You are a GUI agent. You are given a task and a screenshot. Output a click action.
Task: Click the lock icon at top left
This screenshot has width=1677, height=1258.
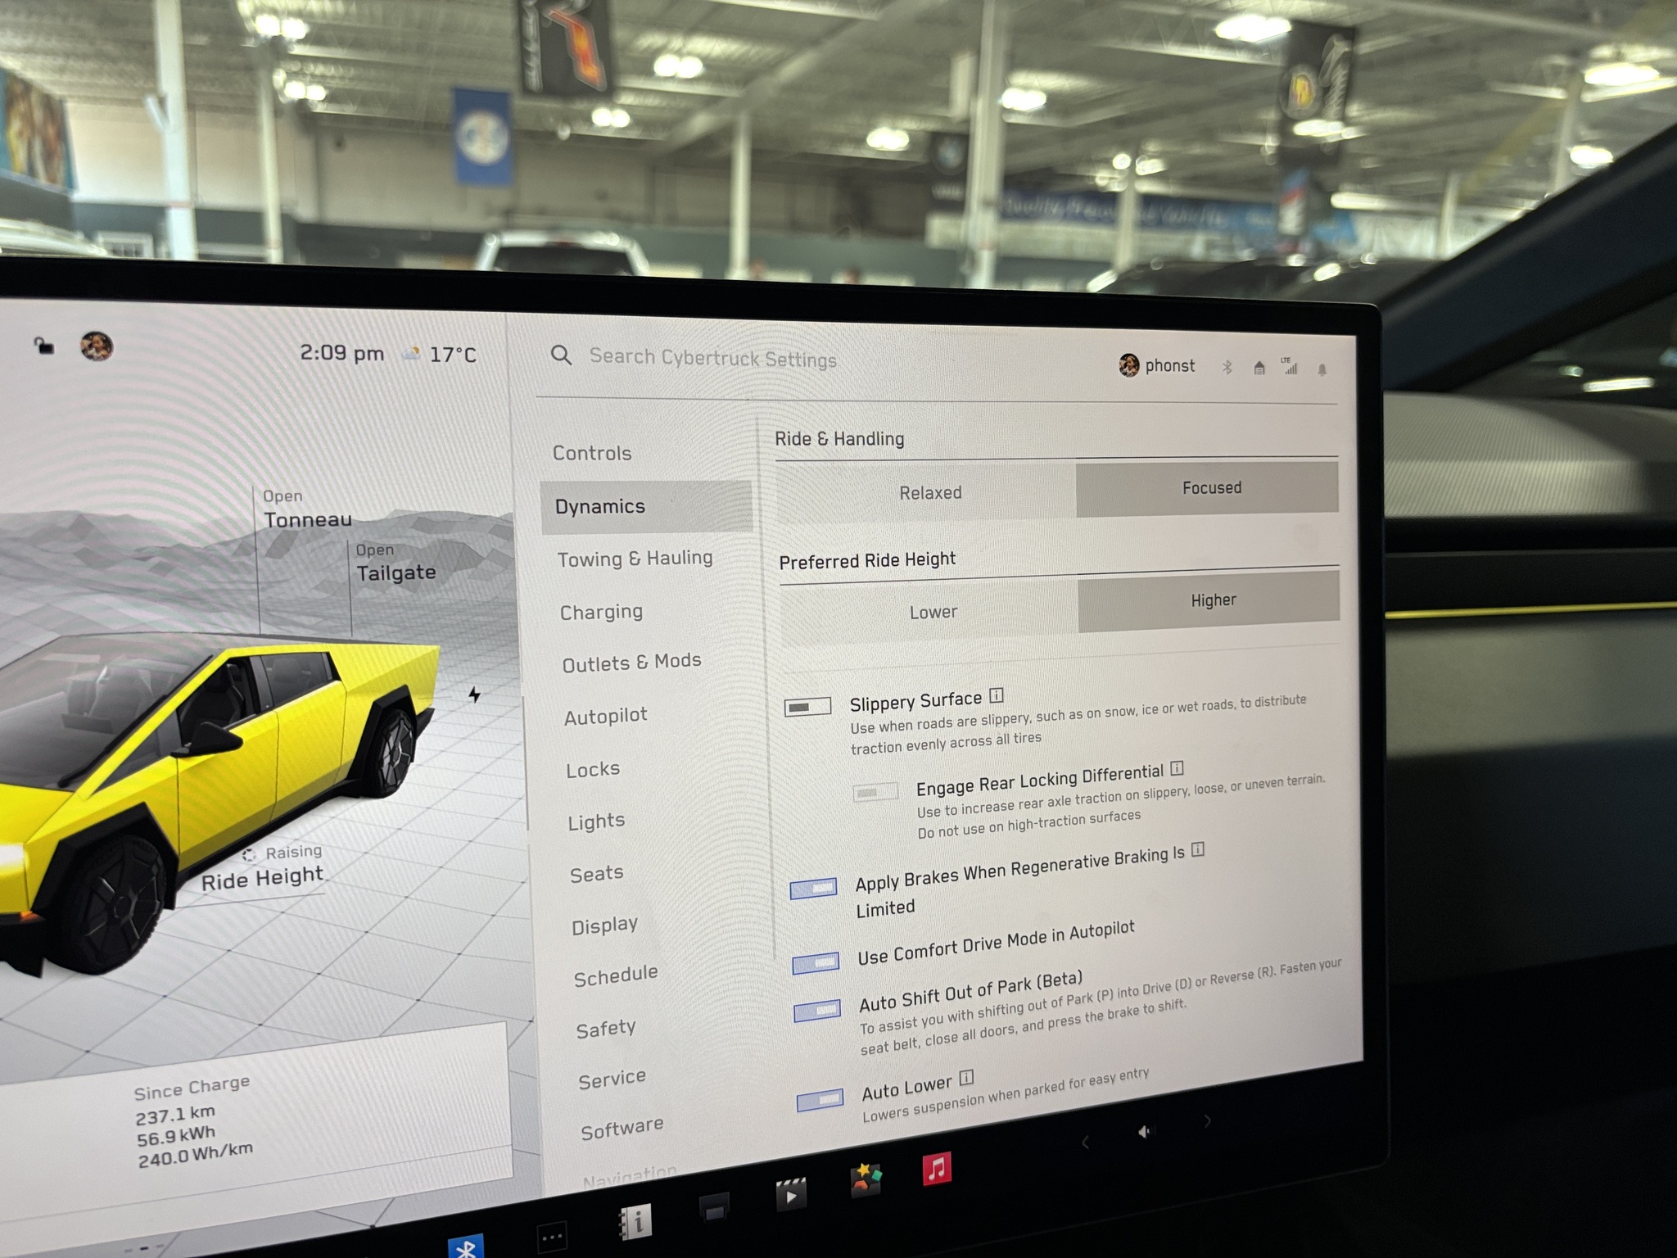click(x=44, y=346)
